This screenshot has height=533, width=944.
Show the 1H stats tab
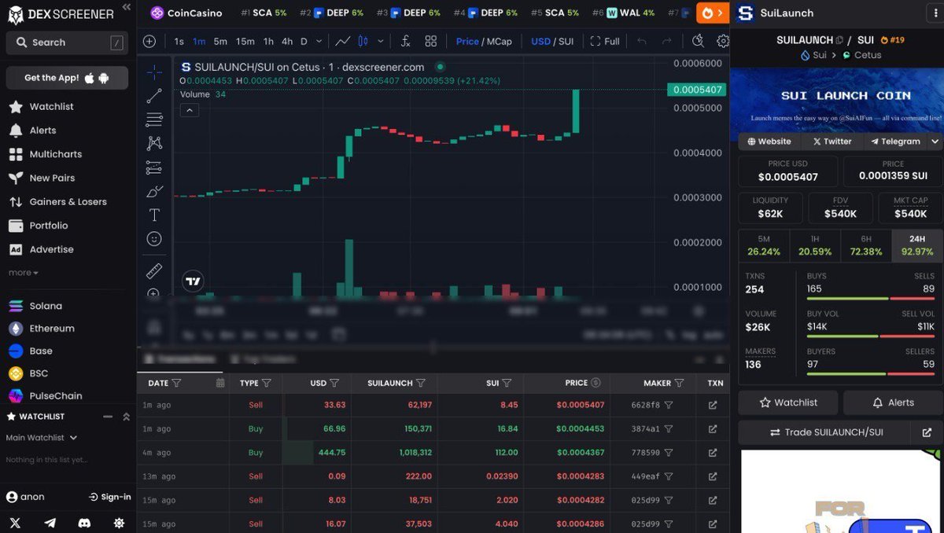tap(815, 245)
